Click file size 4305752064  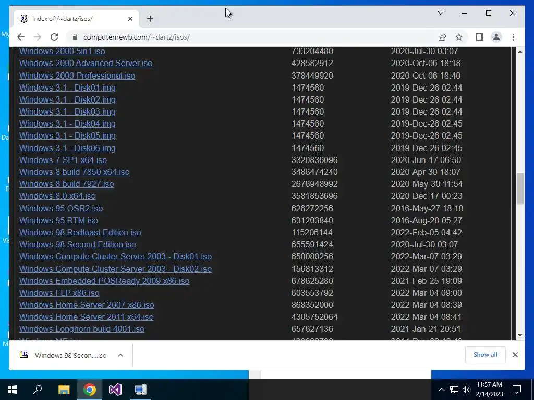point(314,317)
